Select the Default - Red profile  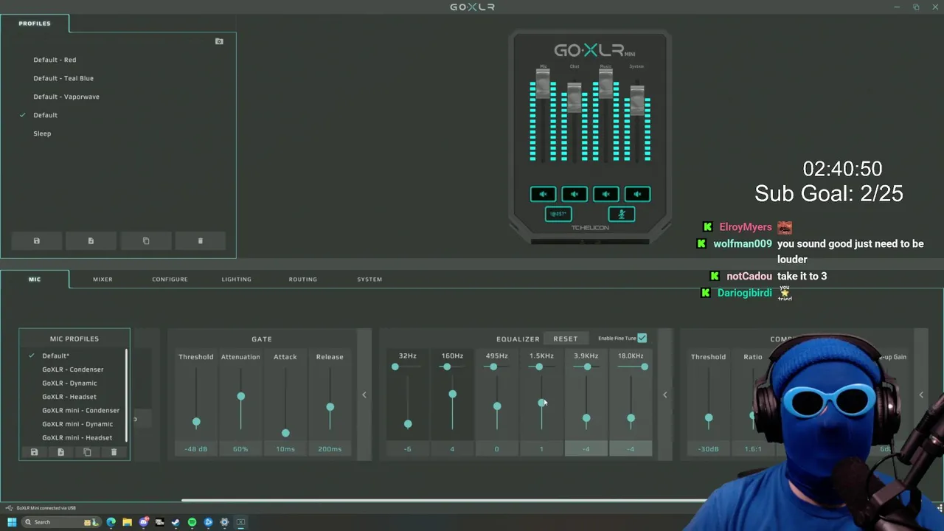(55, 60)
